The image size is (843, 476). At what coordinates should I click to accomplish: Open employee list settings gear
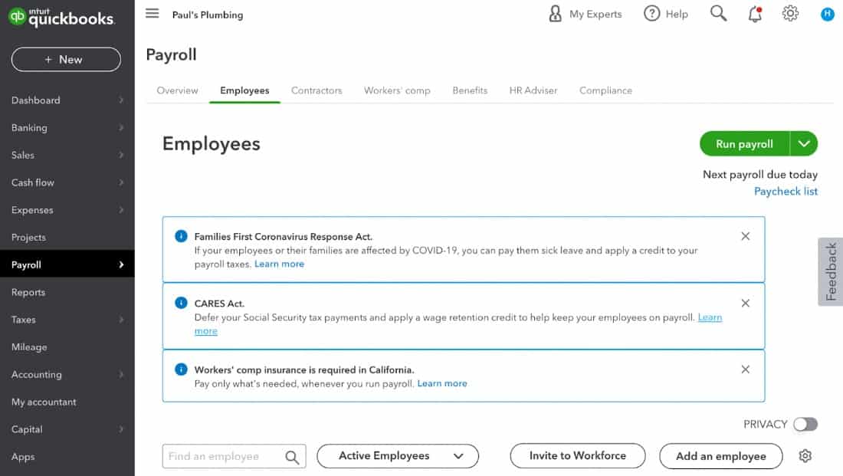pyautogui.click(x=805, y=456)
